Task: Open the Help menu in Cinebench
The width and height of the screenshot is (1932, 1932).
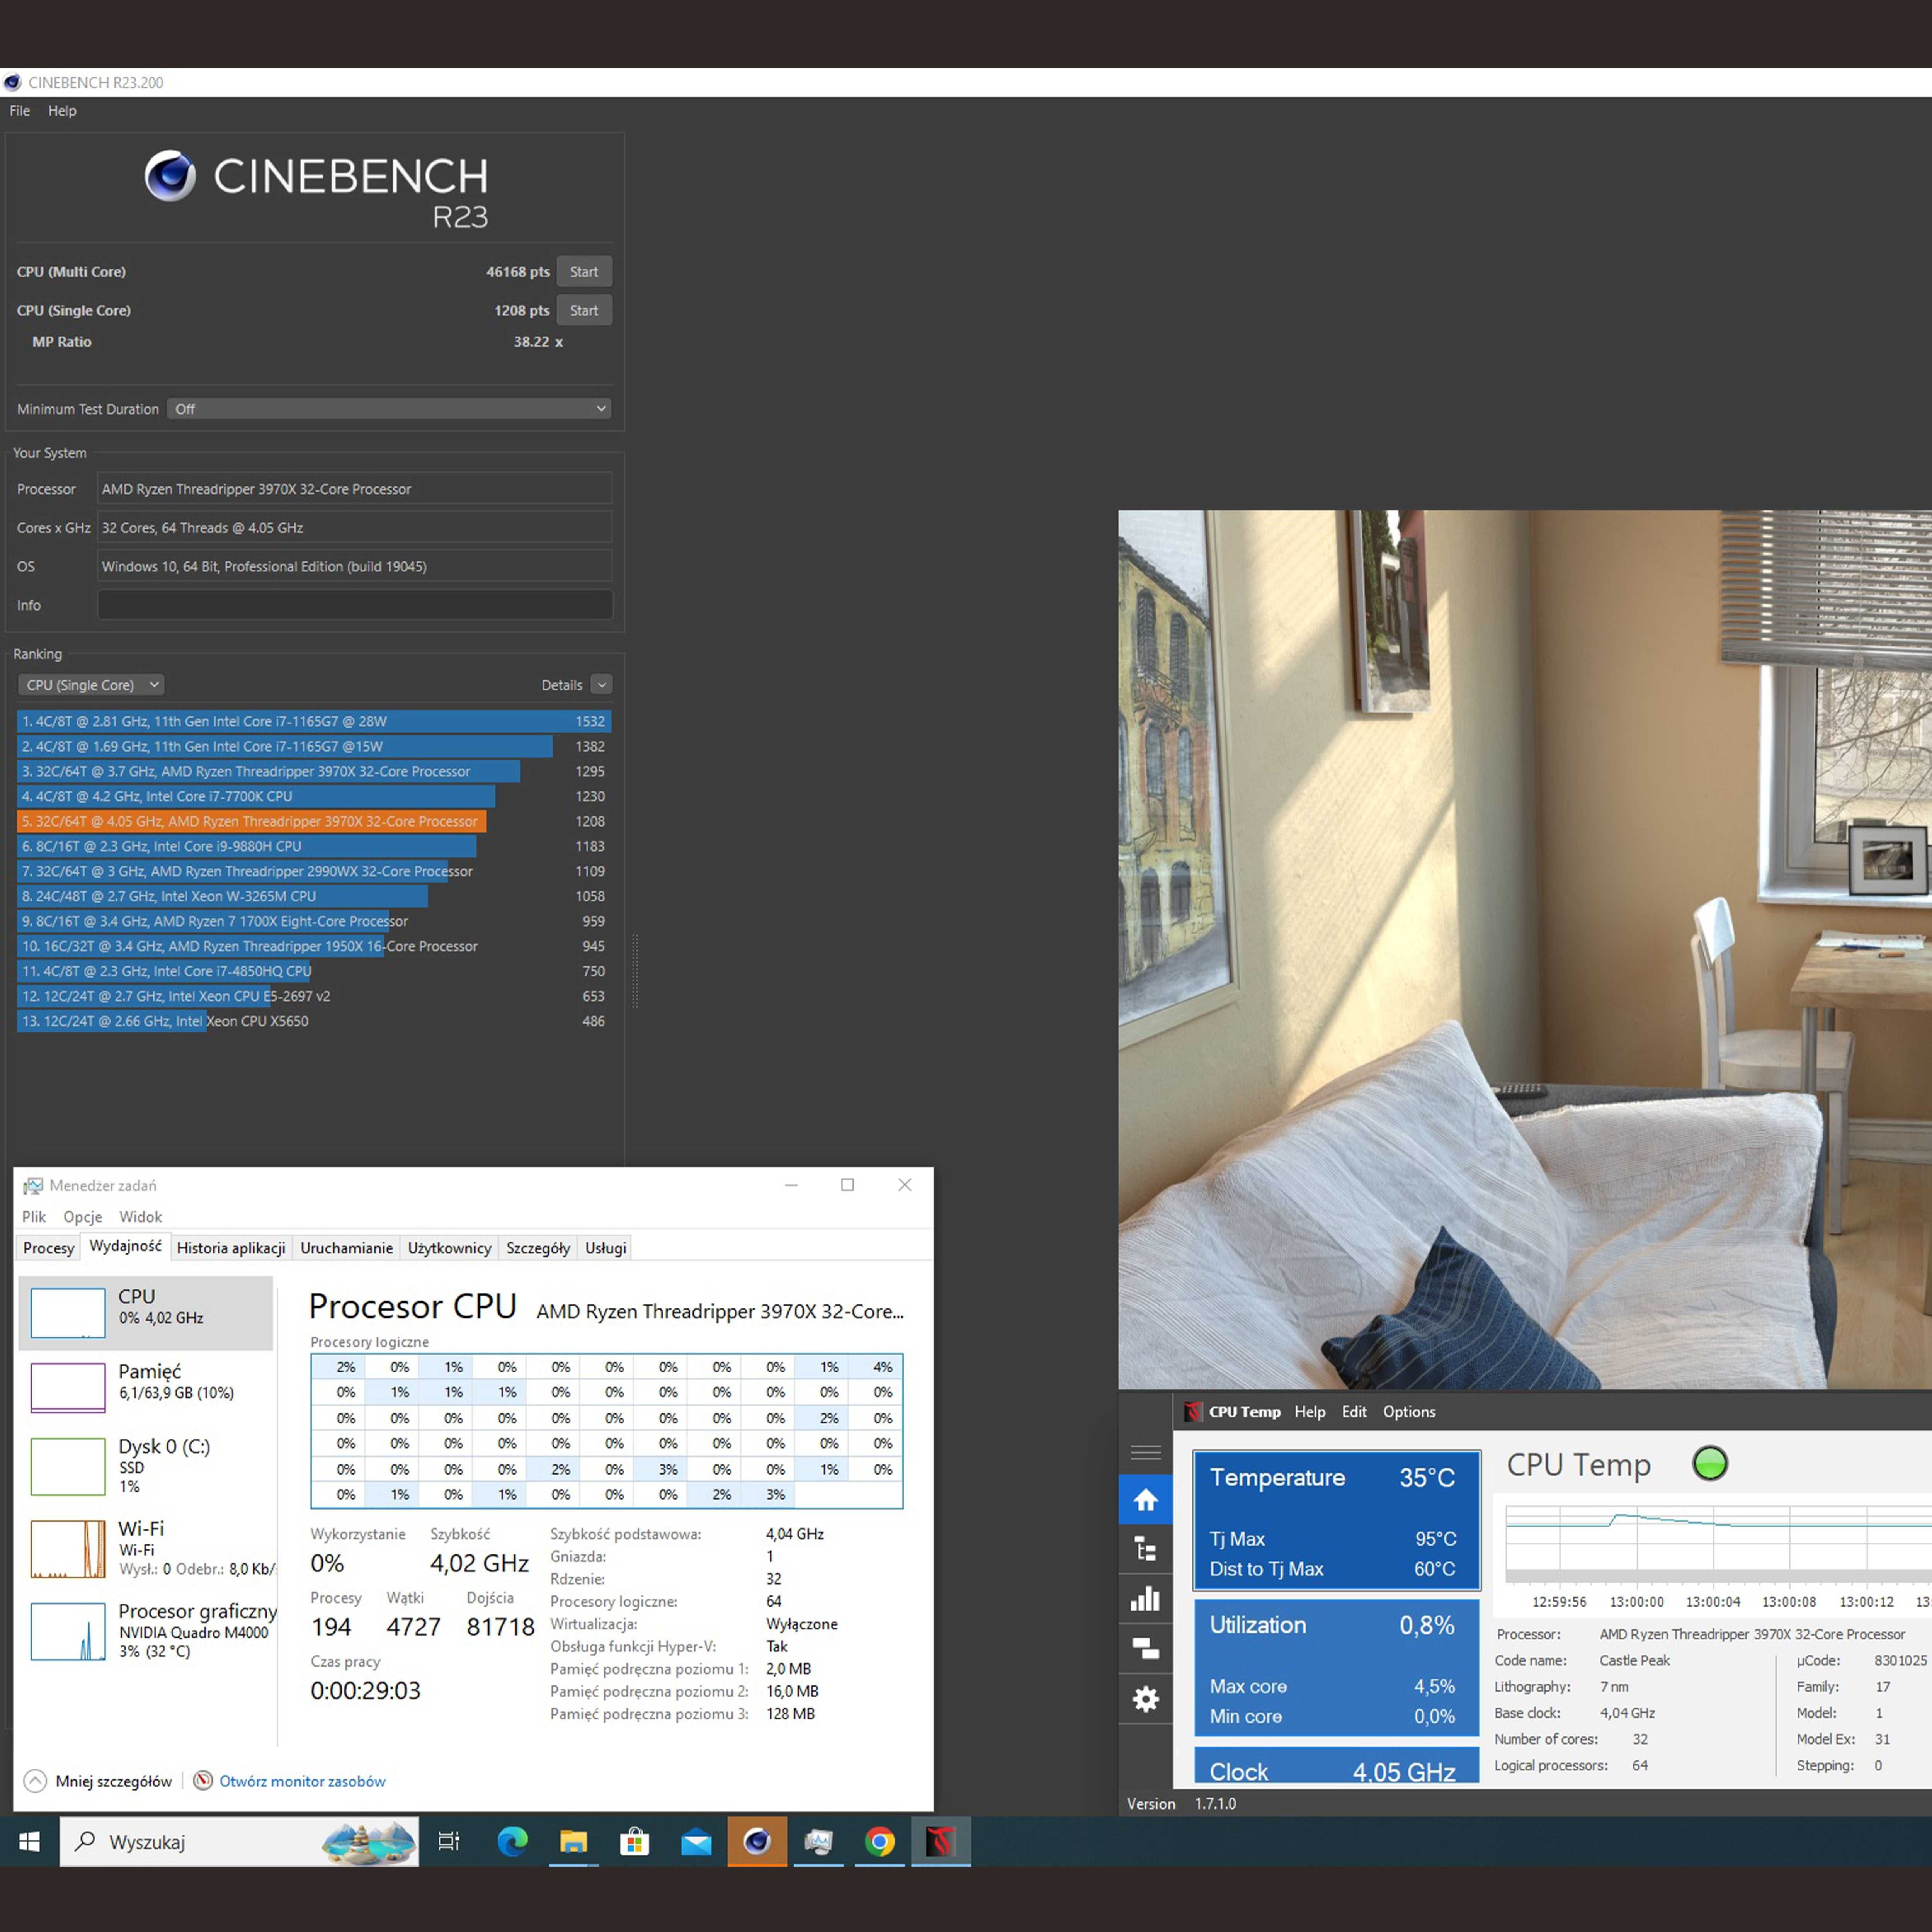Action: tap(62, 110)
